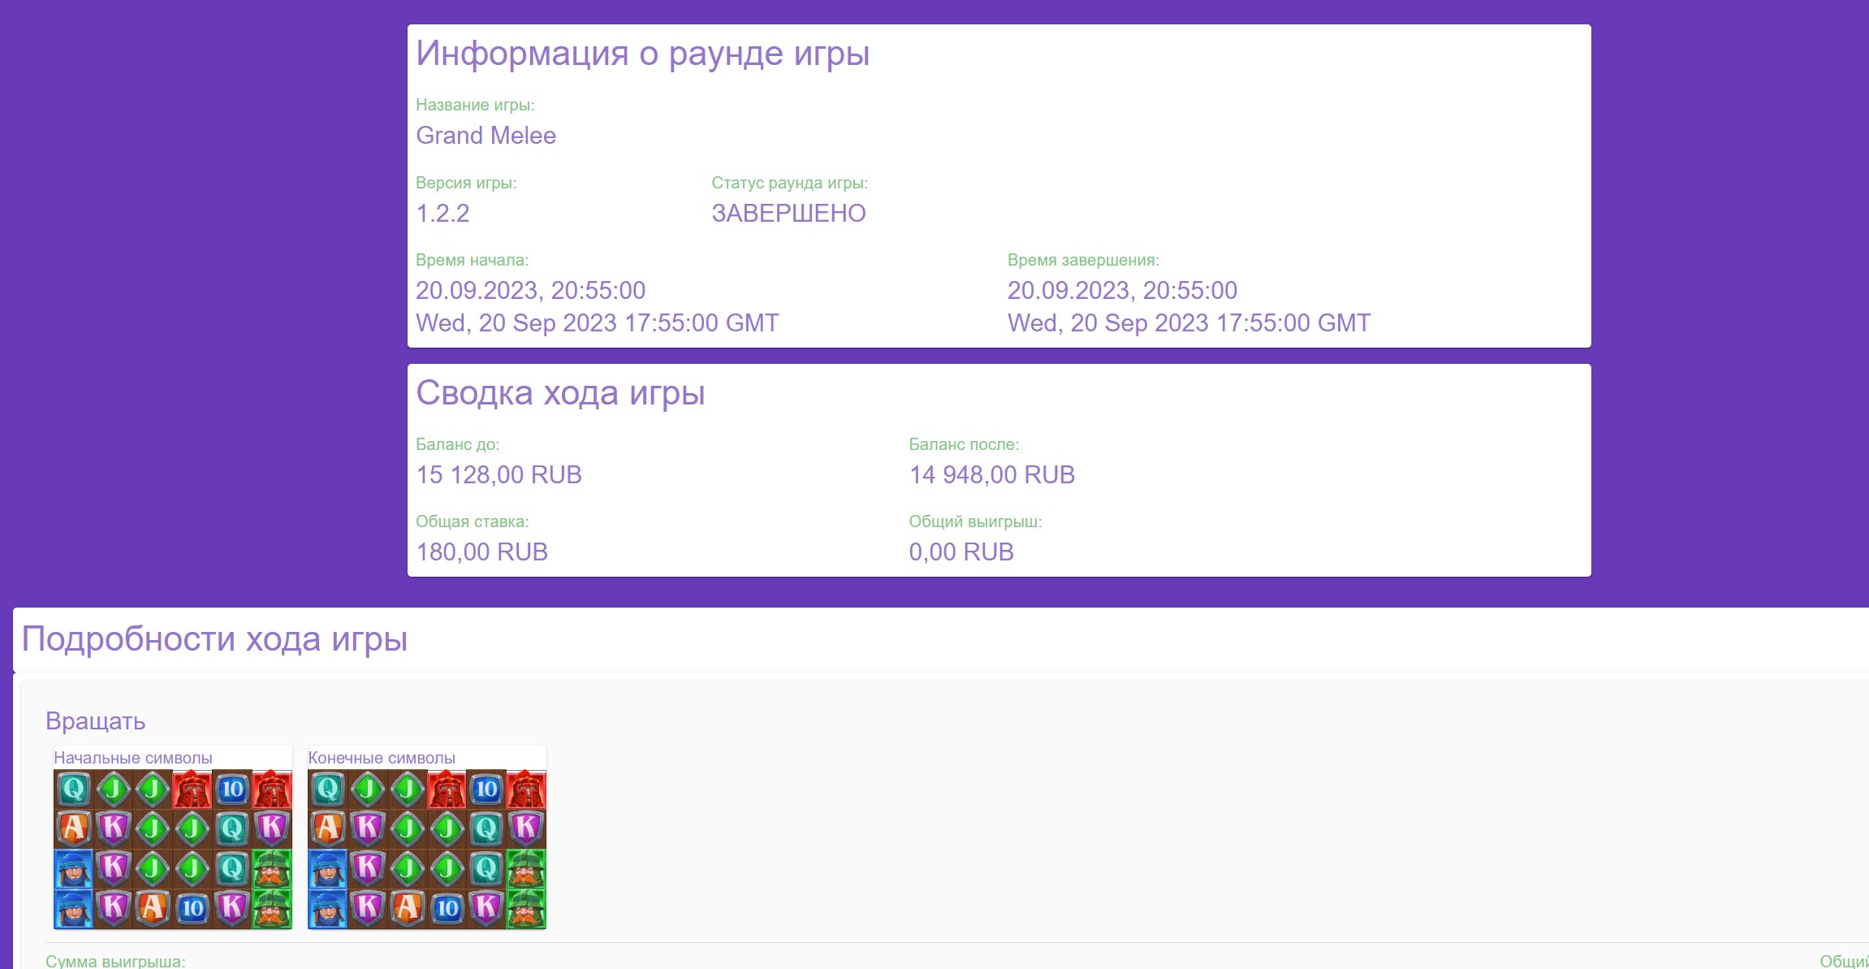Click the ЗАВЕРШЕНО round status text
Viewport: 1869px width, 969px height.
(788, 214)
